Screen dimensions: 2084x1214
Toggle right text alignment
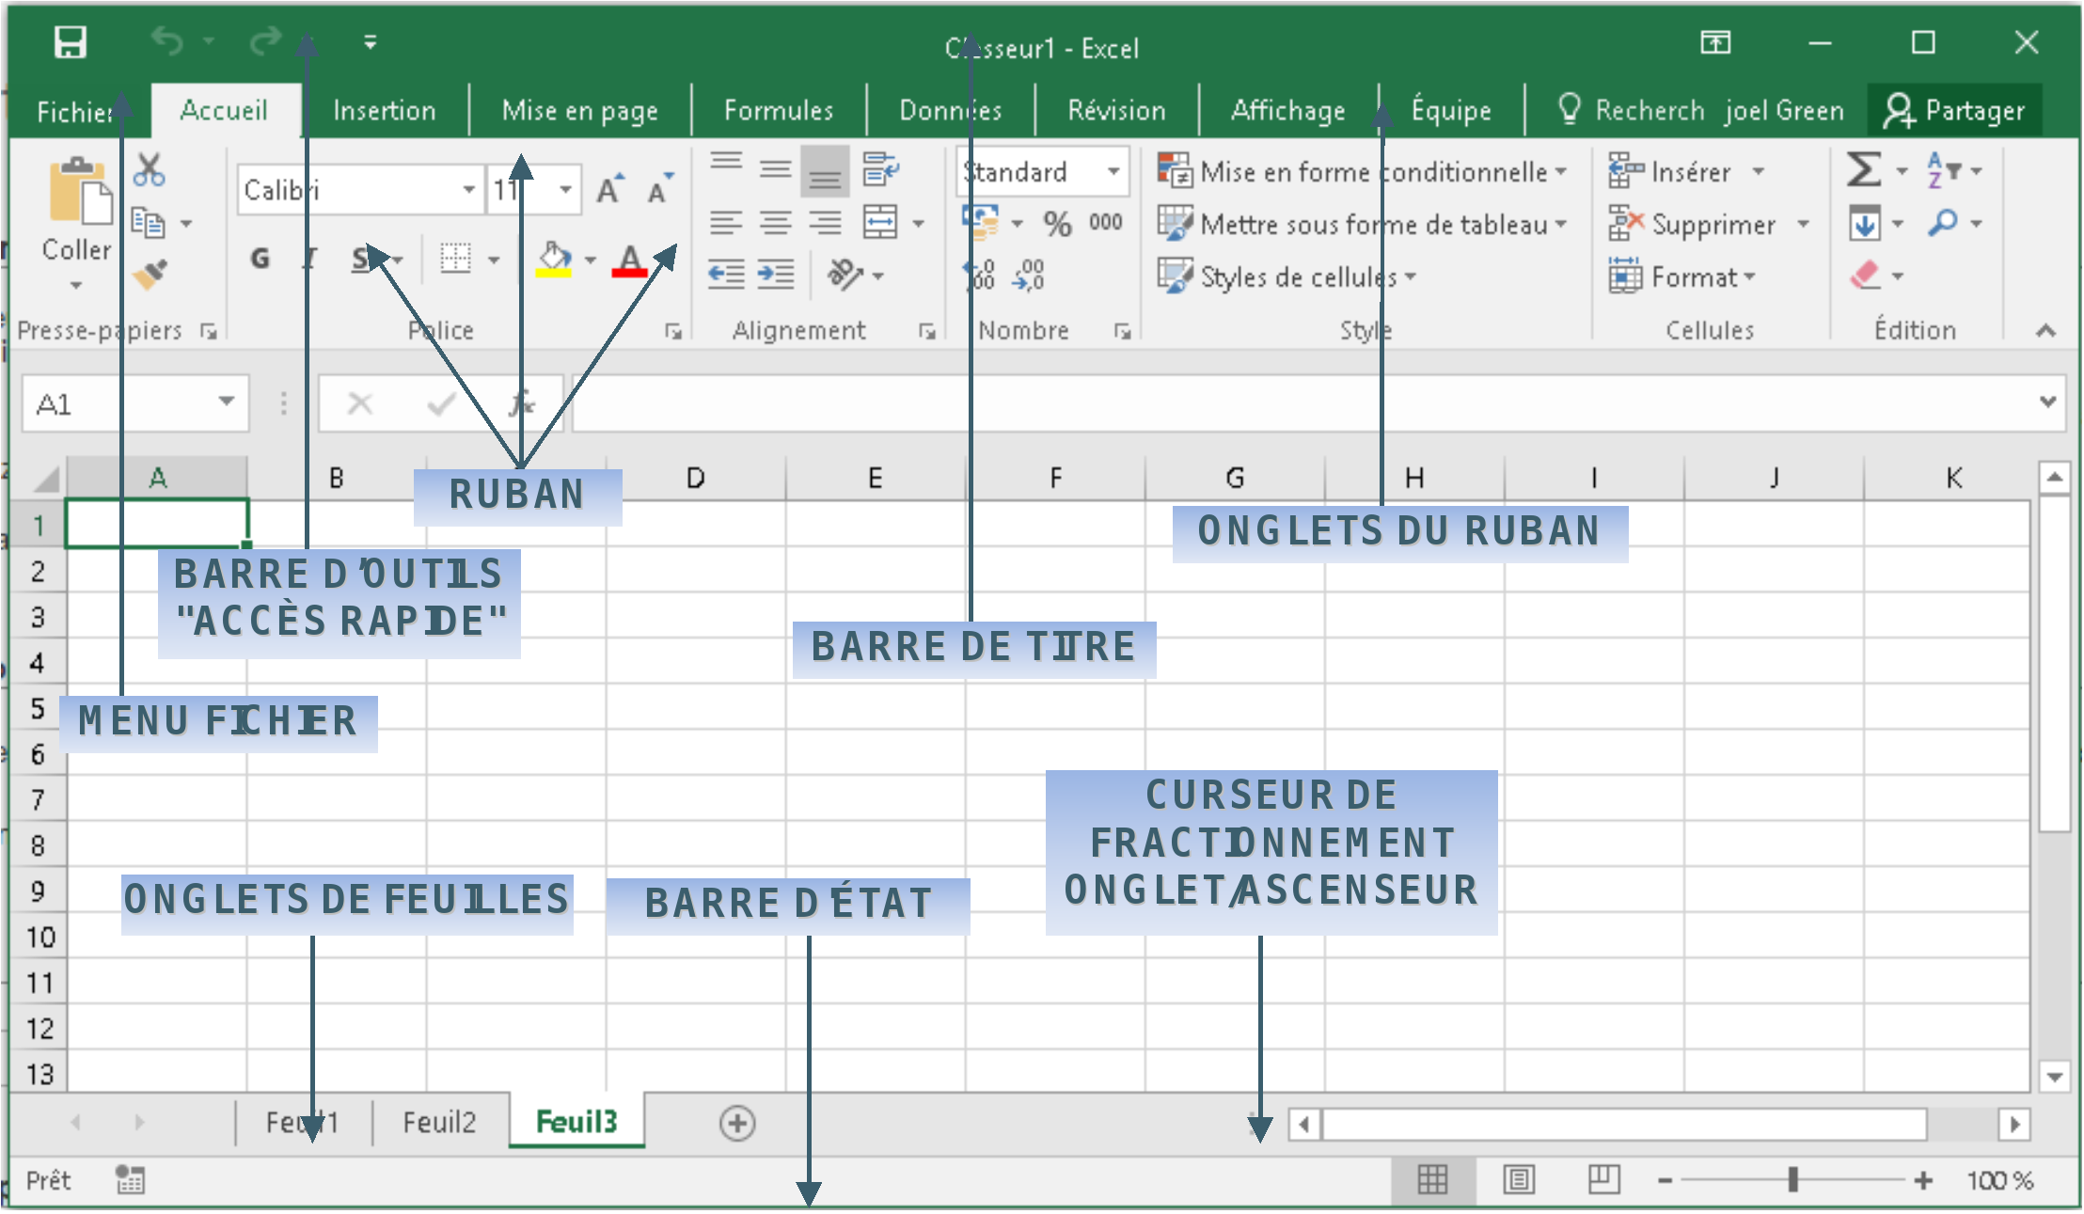click(x=825, y=223)
